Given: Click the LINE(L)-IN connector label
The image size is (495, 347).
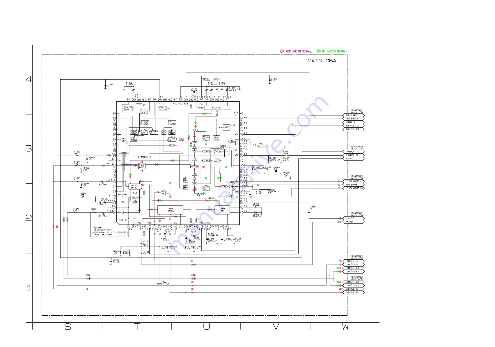Looking at the screenshot, I should click(353, 261).
